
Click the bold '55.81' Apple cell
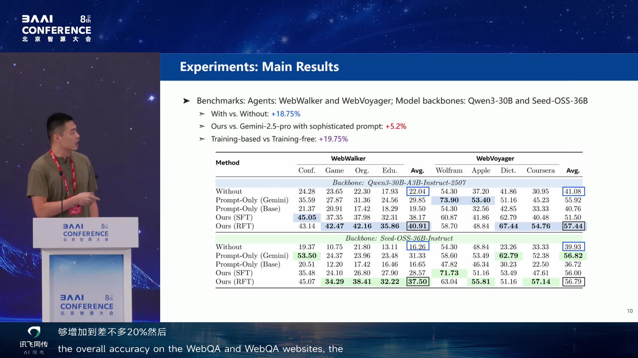point(481,281)
